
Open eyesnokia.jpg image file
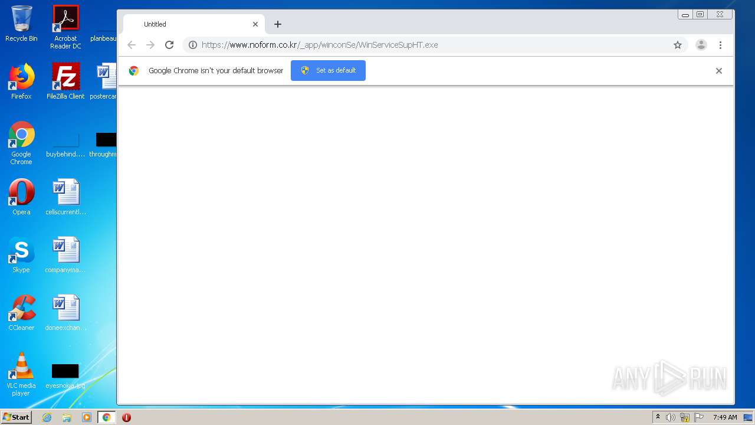(x=65, y=377)
